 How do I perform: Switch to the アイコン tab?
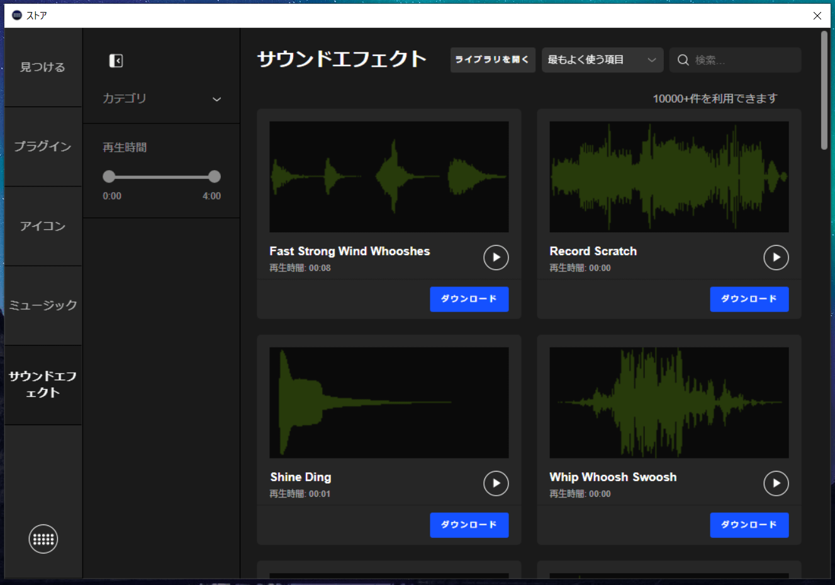click(x=43, y=226)
